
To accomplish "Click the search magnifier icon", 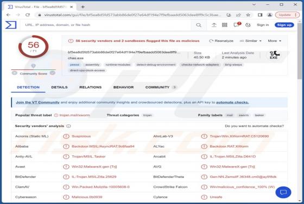I will click(199, 25).
